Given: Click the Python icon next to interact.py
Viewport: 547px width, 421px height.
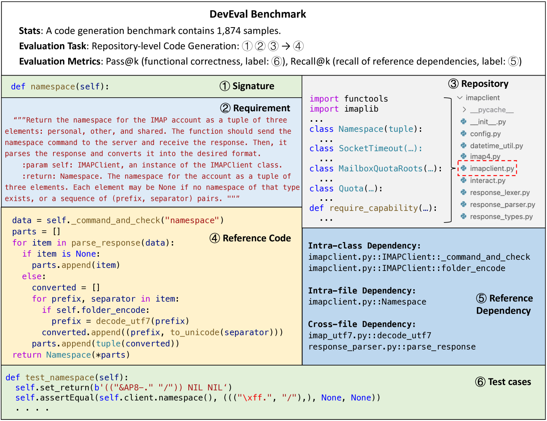Looking at the screenshot, I should [x=463, y=180].
